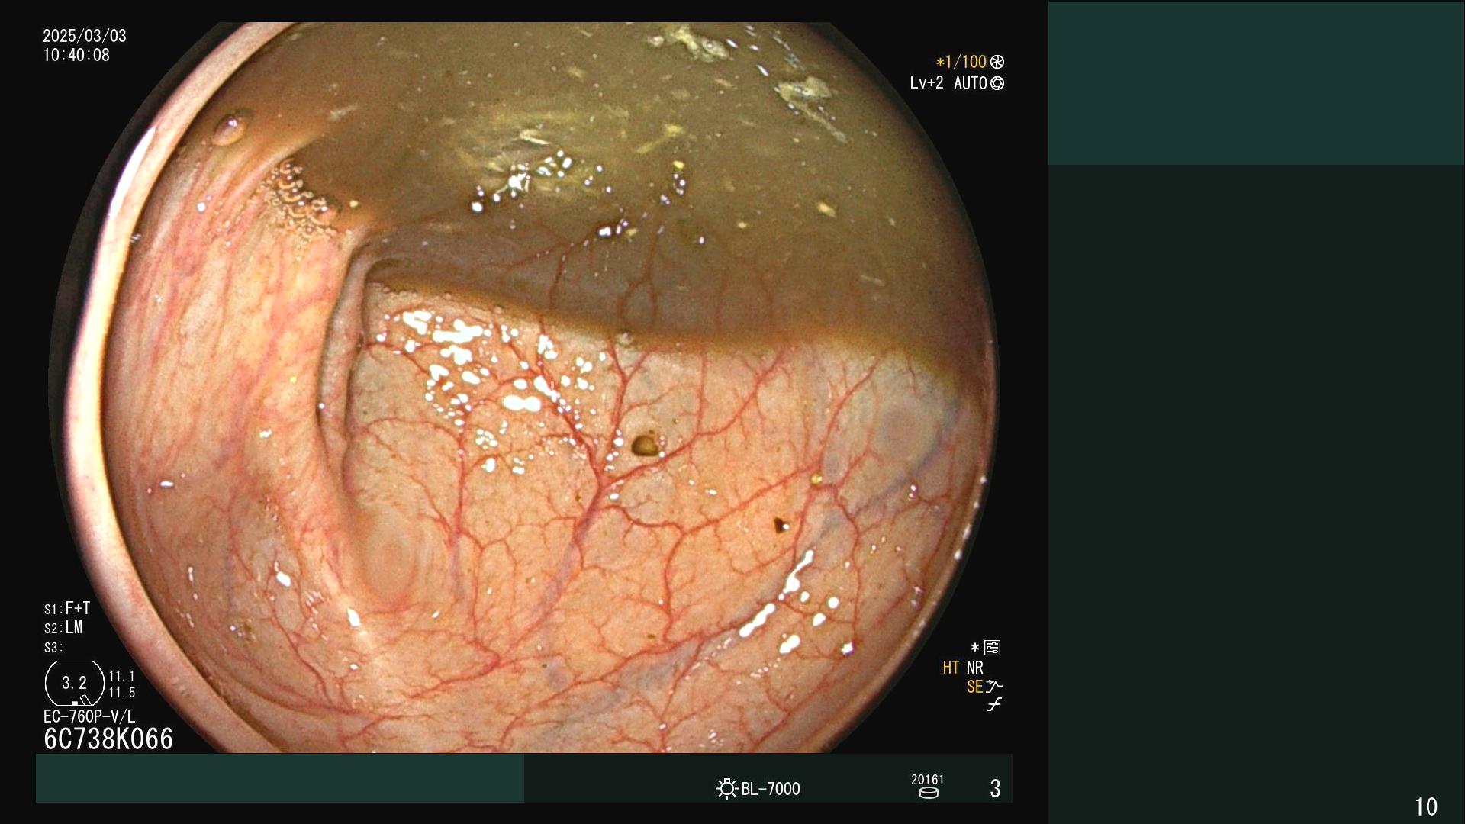
Task: Click the NR noise reduction indicator
Action: [975, 668]
